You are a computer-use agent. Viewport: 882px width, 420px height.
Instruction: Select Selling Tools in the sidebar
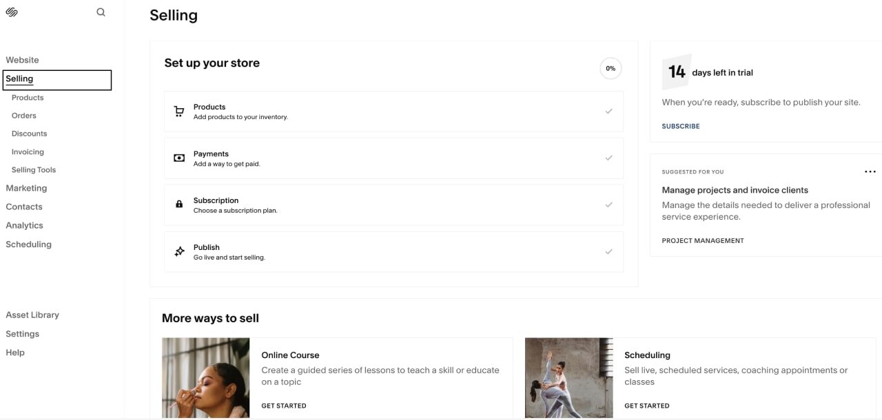(x=34, y=170)
